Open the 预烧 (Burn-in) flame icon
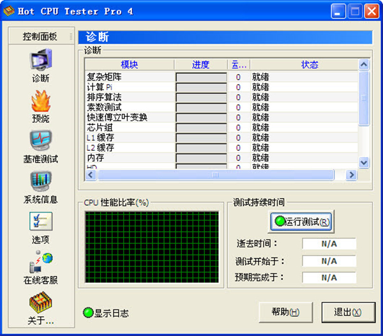 [41, 101]
